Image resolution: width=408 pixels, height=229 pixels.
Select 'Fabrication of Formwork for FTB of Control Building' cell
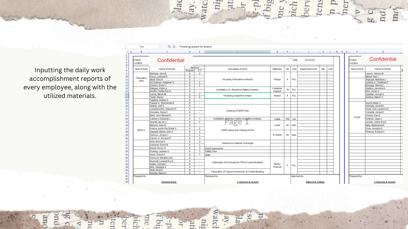[237, 162]
